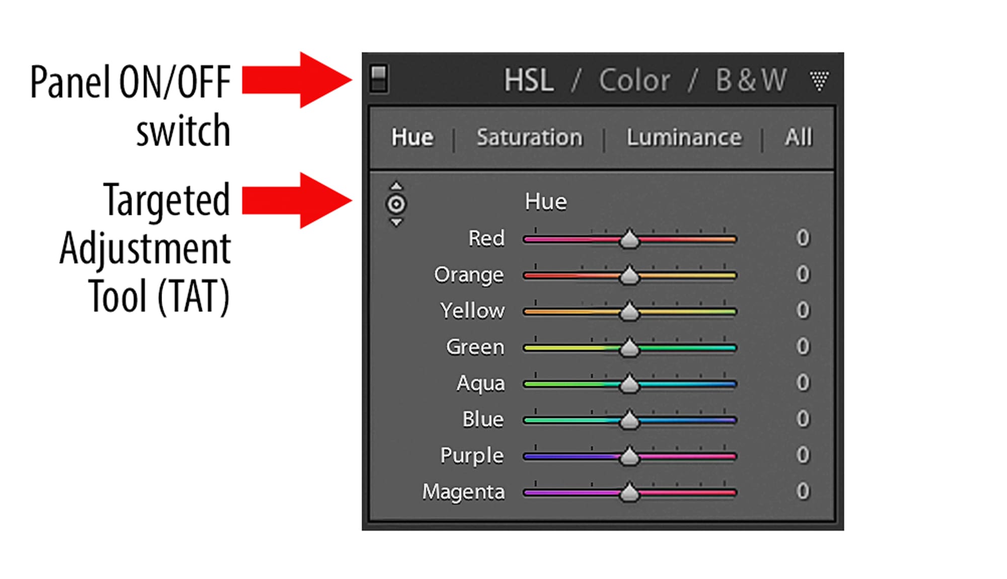1007x579 pixels.
Task: Click the TAT upward arrow indicator
Action: click(x=396, y=185)
